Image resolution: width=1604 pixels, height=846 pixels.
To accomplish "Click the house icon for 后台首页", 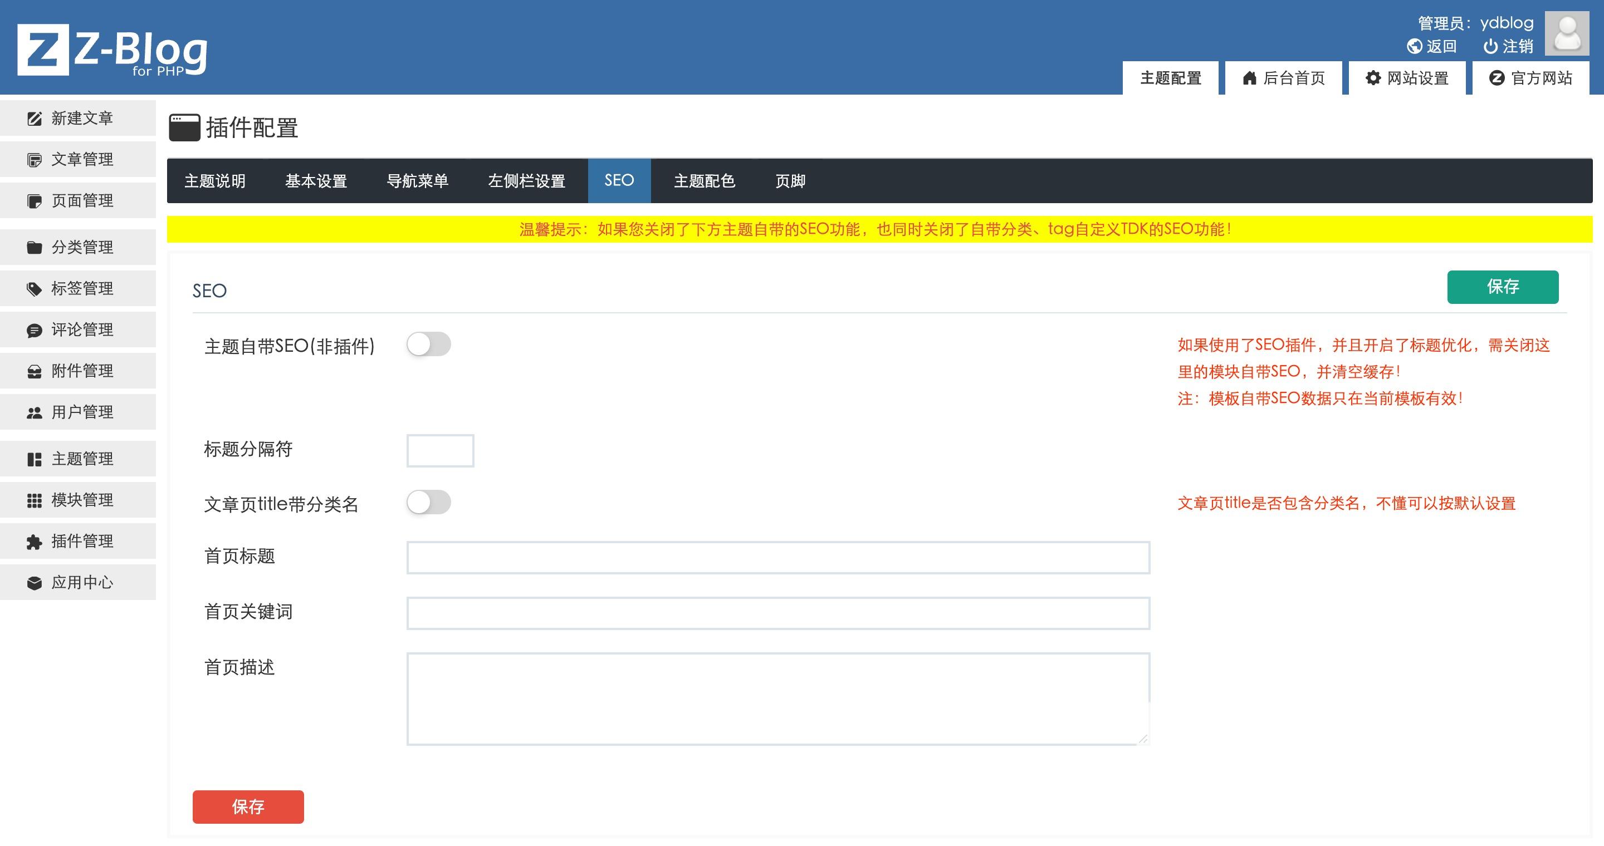I will point(1249,78).
